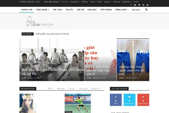Show next featured news ticker item
169x113 pixels.
[x=146, y=34]
